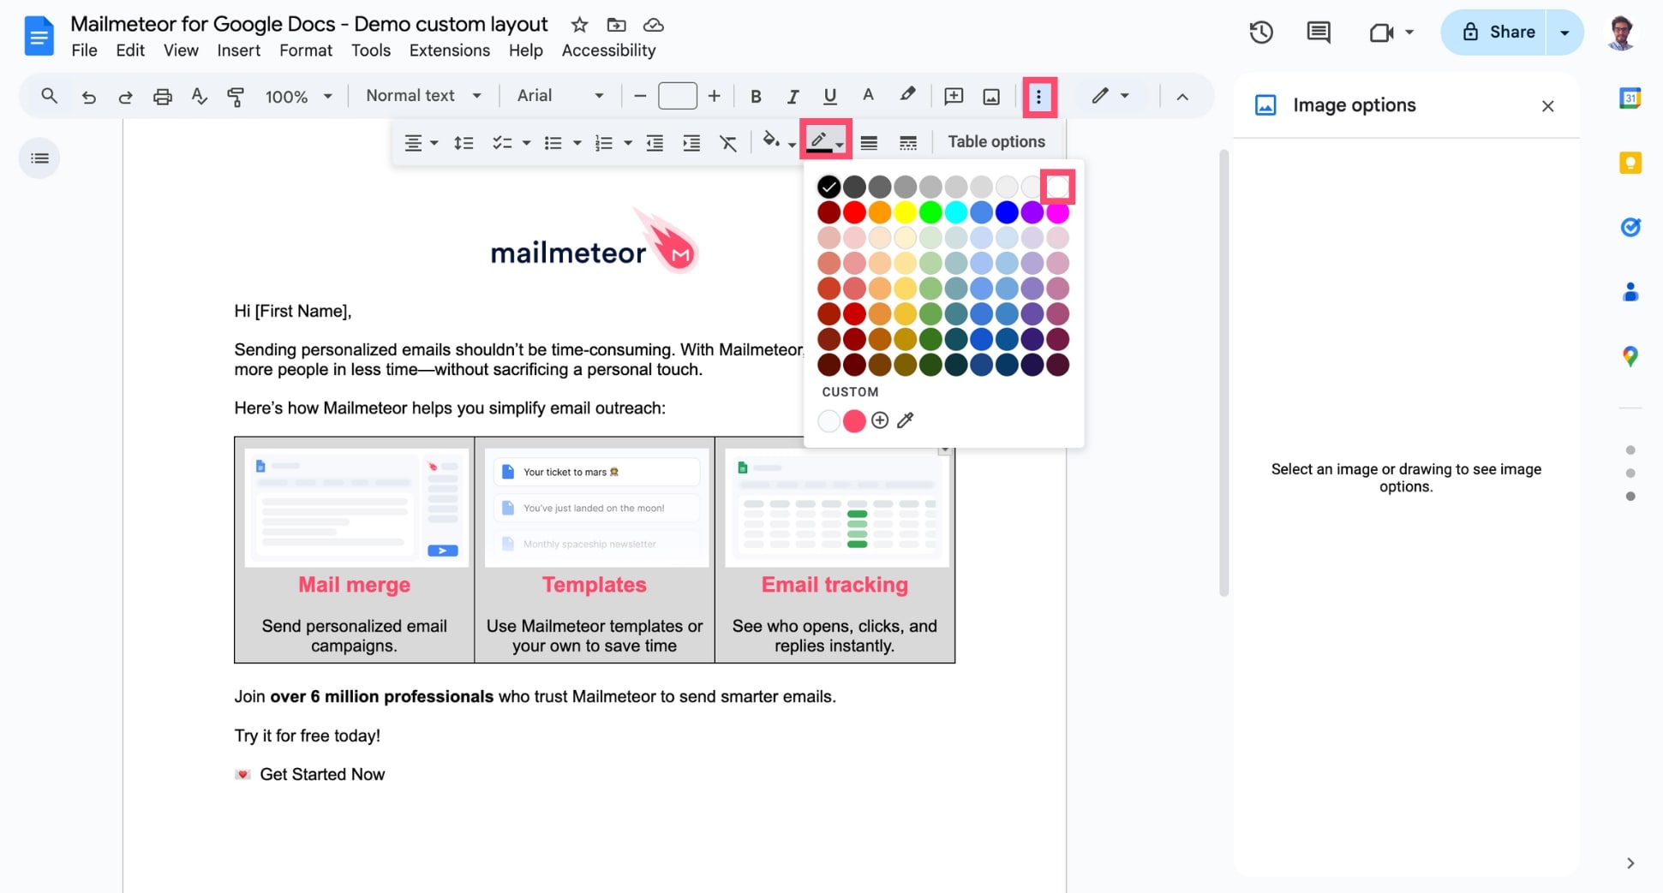Open Google Tasks side panel
This screenshot has height=893, width=1663.
[1630, 227]
